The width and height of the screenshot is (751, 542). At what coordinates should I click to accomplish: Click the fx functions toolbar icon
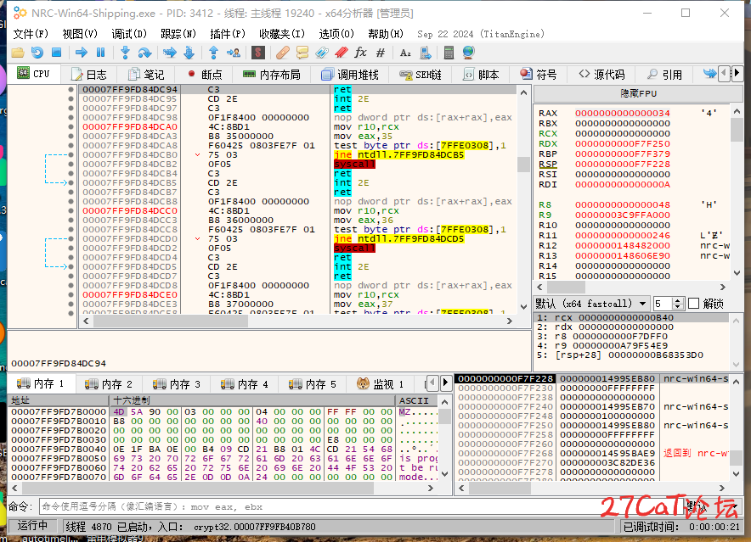point(360,53)
